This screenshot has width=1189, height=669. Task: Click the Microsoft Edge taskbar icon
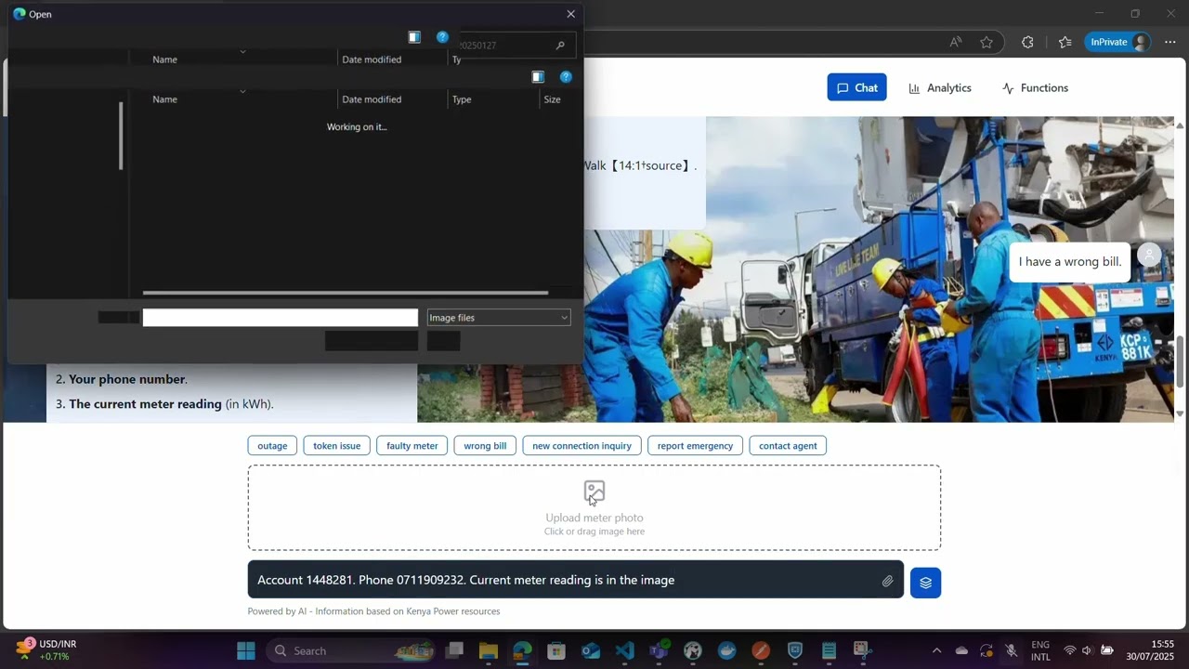click(522, 650)
